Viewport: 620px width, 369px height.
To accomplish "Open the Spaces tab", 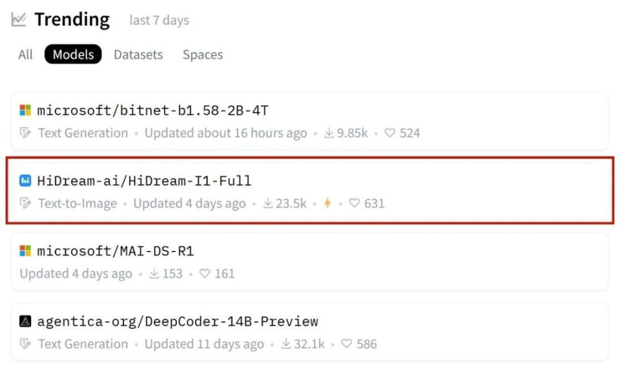I will (x=203, y=54).
